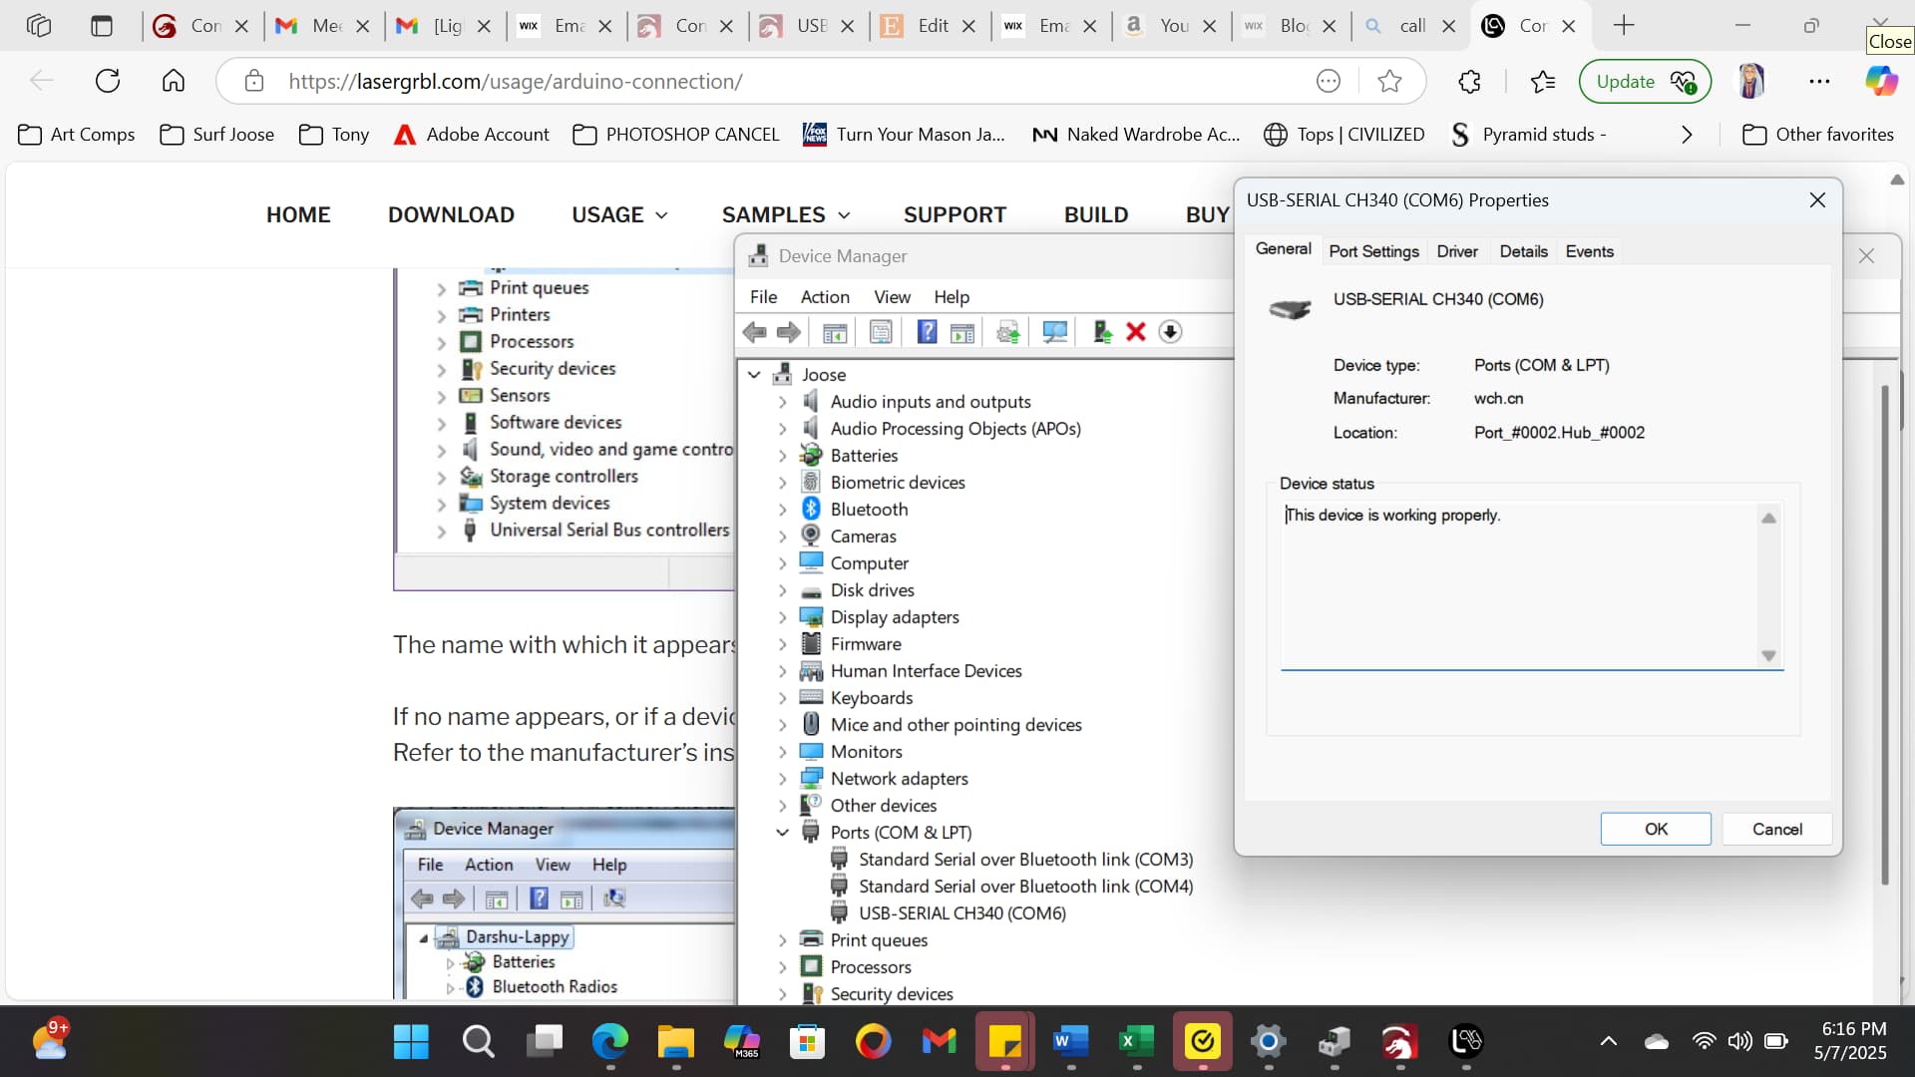Open the BUILD page link
The height and width of the screenshot is (1077, 1915).
click(x=1096, y=214)
